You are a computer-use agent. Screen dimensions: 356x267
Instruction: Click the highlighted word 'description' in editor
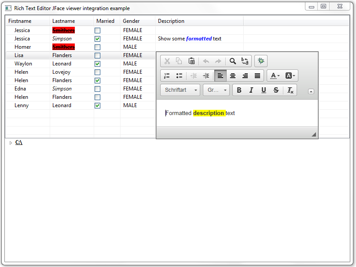209,113
